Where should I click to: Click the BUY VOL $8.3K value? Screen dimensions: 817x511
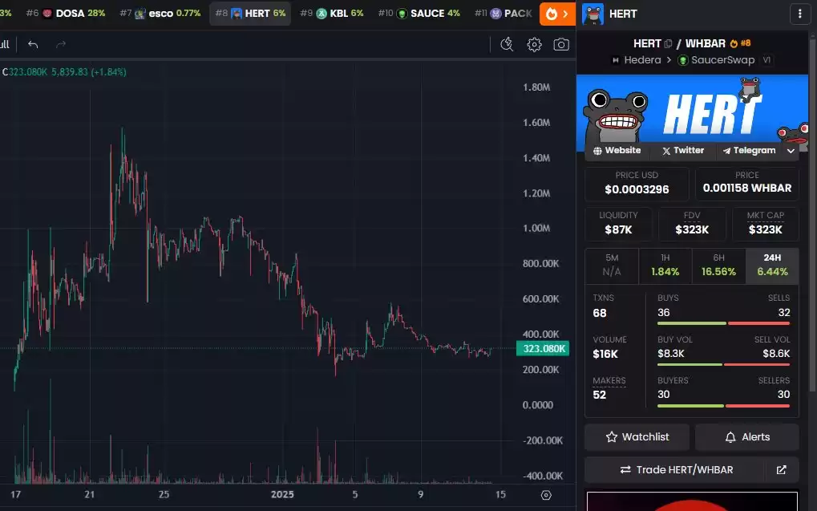point(671,354)
